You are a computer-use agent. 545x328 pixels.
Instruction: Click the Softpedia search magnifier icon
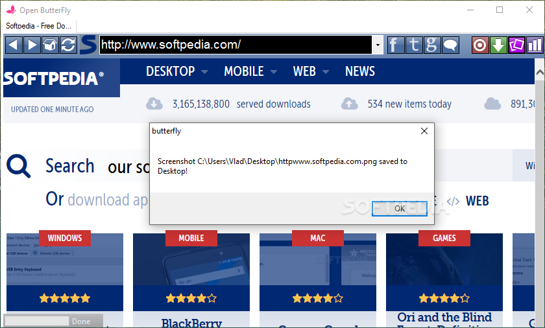click(x=18, y=166)
